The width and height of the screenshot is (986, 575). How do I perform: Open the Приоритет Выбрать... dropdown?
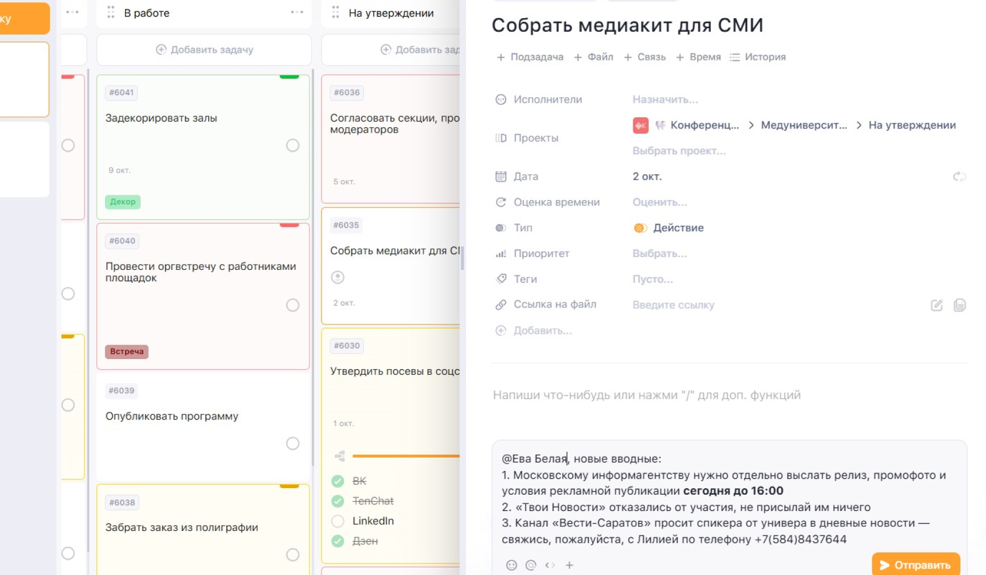click(660, 253)
